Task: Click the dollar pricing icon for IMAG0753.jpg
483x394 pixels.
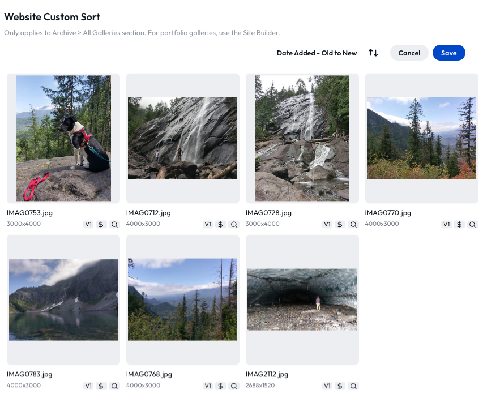Action: pos(101,224)
